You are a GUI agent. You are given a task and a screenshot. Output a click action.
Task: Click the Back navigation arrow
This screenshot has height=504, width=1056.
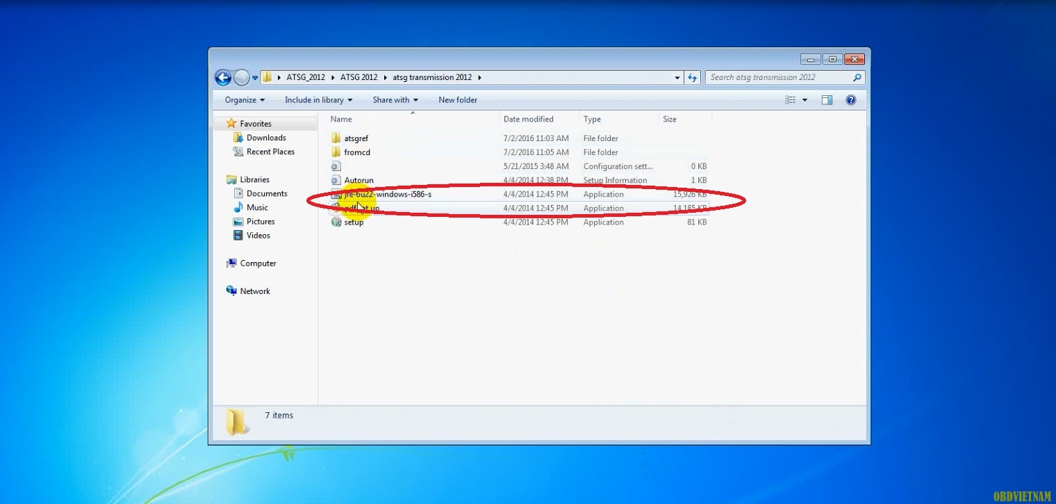[223, 78]
